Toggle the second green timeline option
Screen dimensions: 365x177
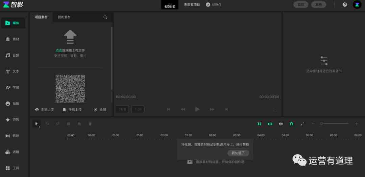point(270,124)
